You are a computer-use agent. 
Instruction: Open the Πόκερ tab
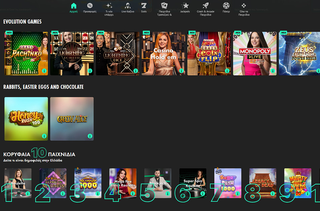click(x=226, y=8)
